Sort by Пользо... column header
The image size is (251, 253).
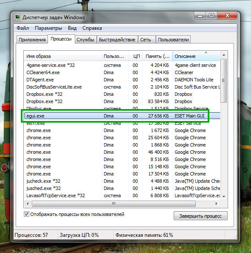pyautogui.click(x=115, y=56)
